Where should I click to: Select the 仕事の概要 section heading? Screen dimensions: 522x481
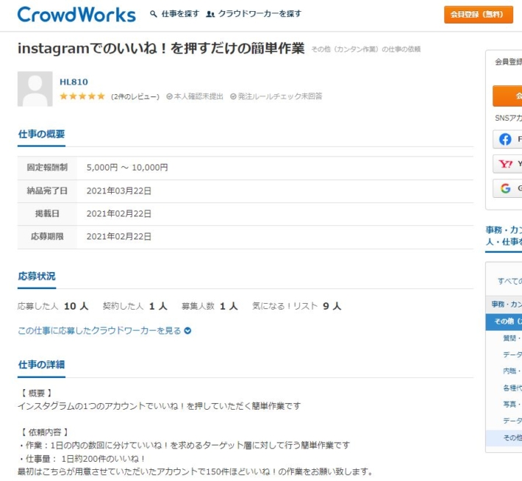point(41,135)
